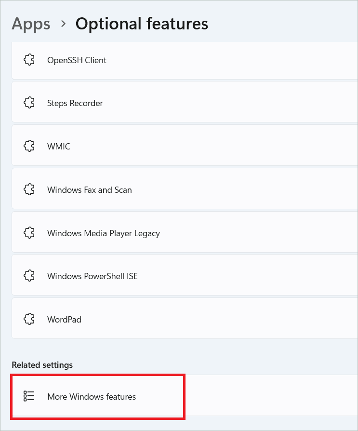Click the Windows Media Player Legacy icon

(x=29, y=233)
